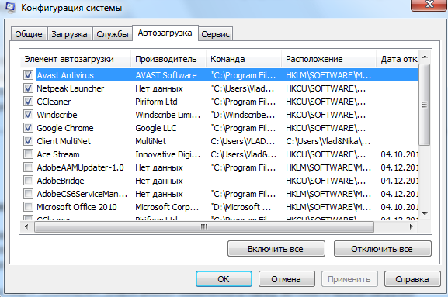Click the AVAST Software manufacturer cell
Screen dimensions: 448x297
(166, 75)
